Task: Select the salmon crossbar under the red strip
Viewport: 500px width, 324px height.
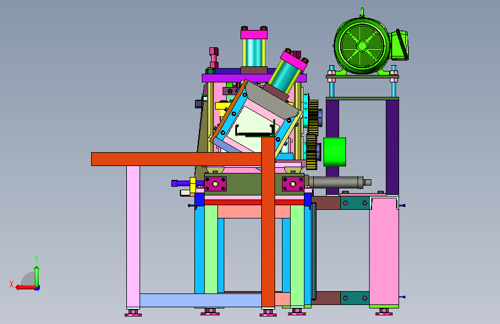Action: coord(239,212)
